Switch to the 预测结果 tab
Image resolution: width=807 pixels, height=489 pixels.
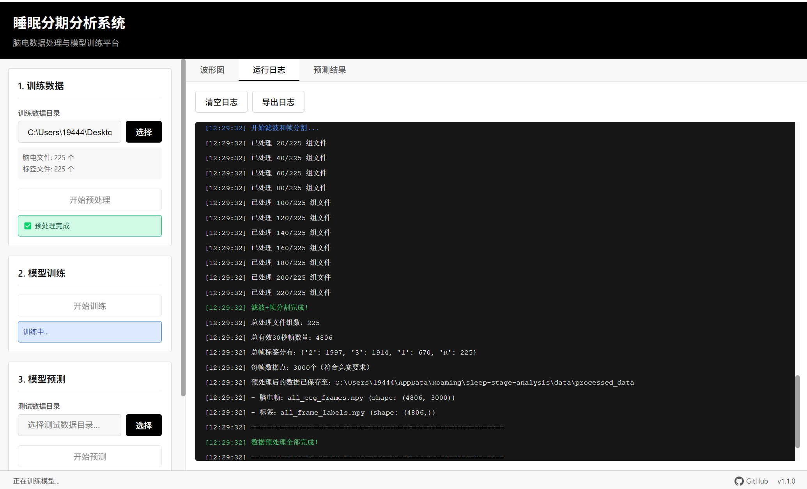329,70
